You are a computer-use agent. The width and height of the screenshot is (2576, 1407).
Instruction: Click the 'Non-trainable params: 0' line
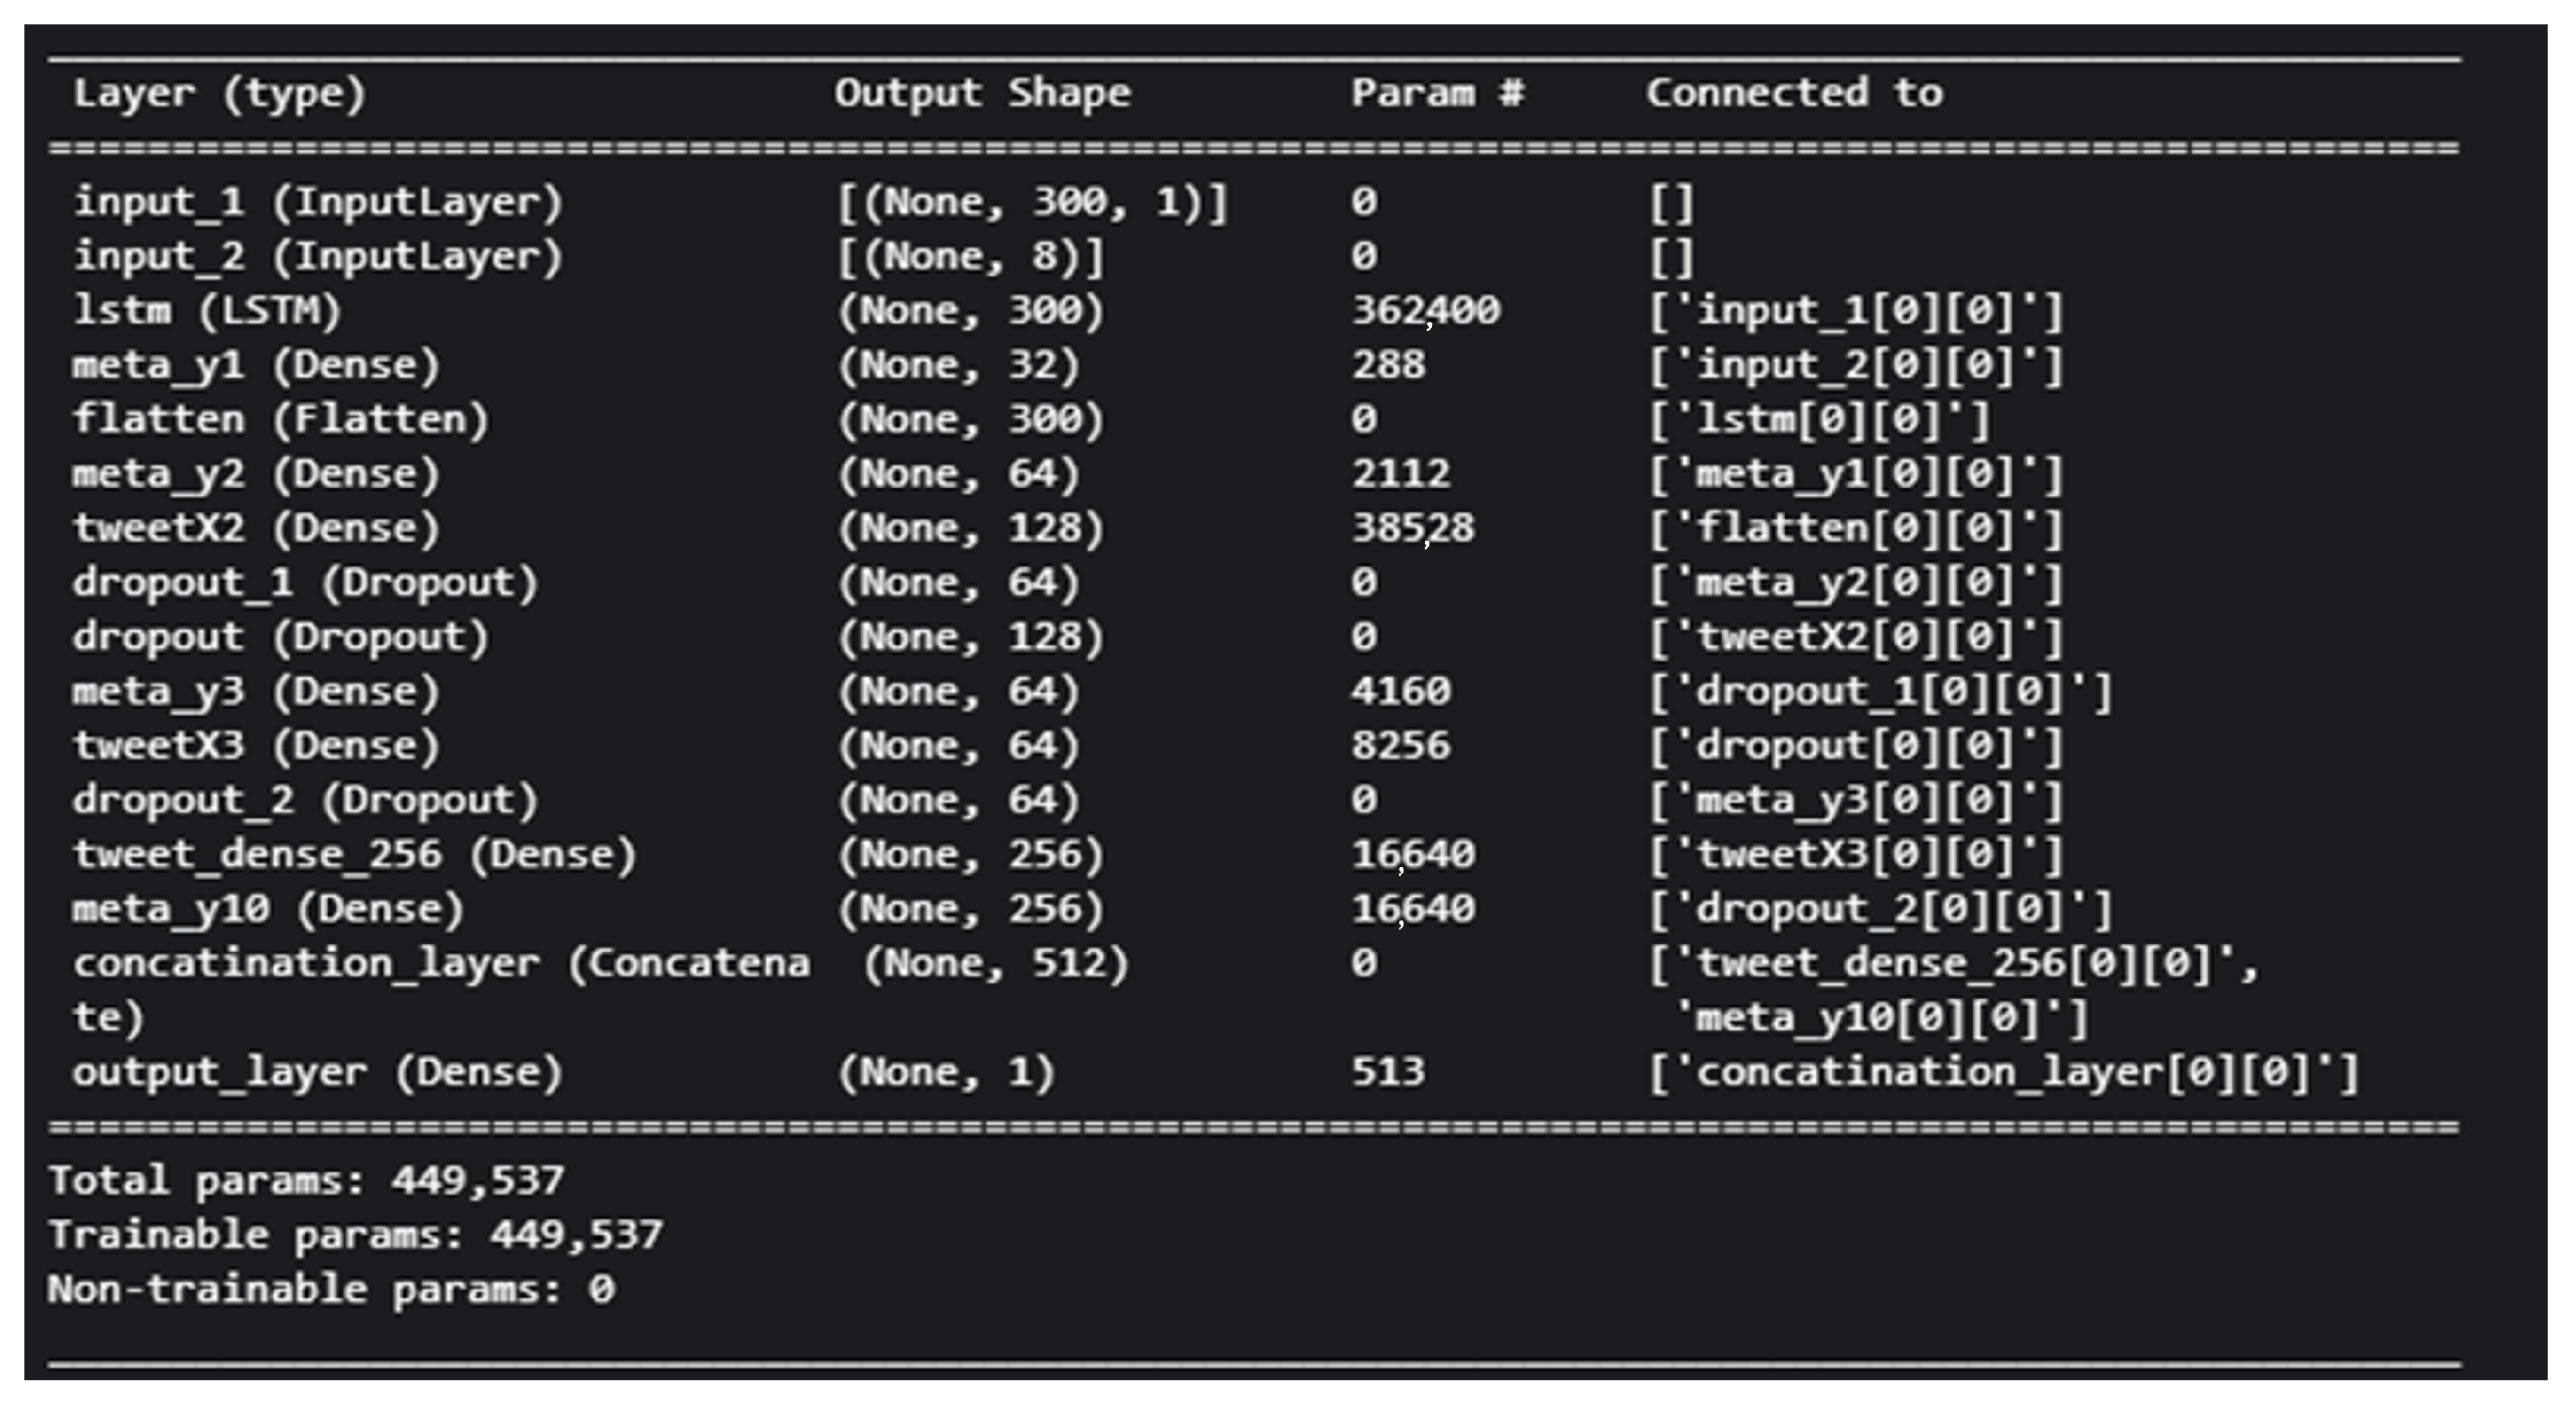point(330,1290)
